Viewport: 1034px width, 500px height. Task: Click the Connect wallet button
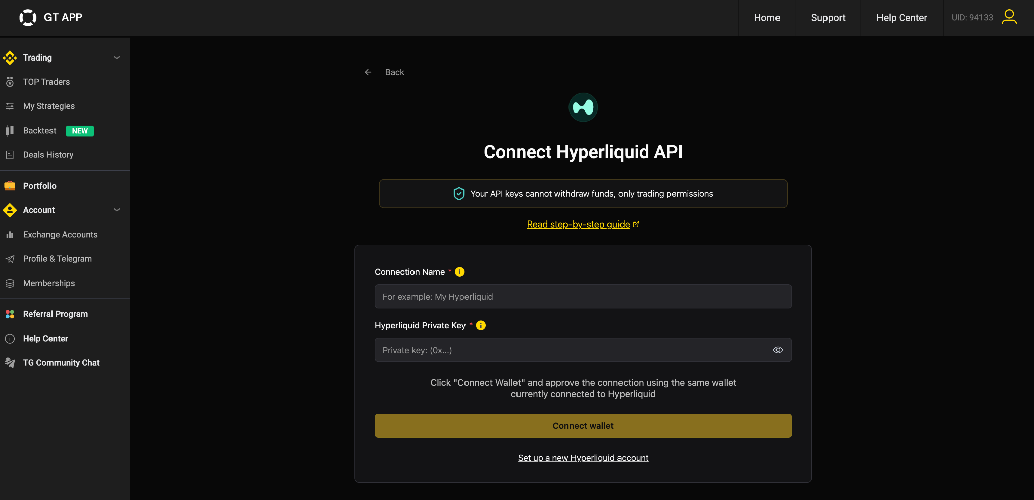(583, 426)
